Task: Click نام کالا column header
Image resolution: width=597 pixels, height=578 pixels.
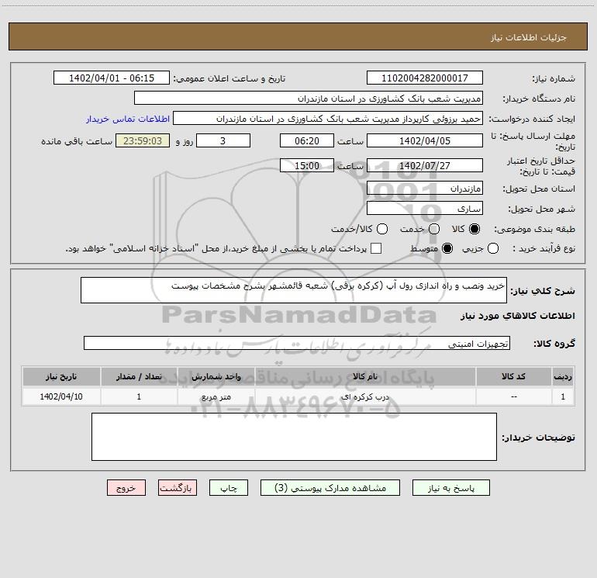Action: tap(365, 376)
